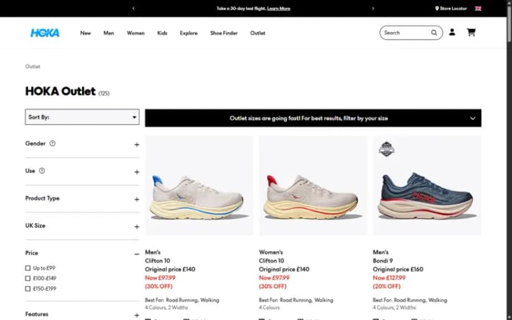Open the Sort By dropdown

pos(83,117)
